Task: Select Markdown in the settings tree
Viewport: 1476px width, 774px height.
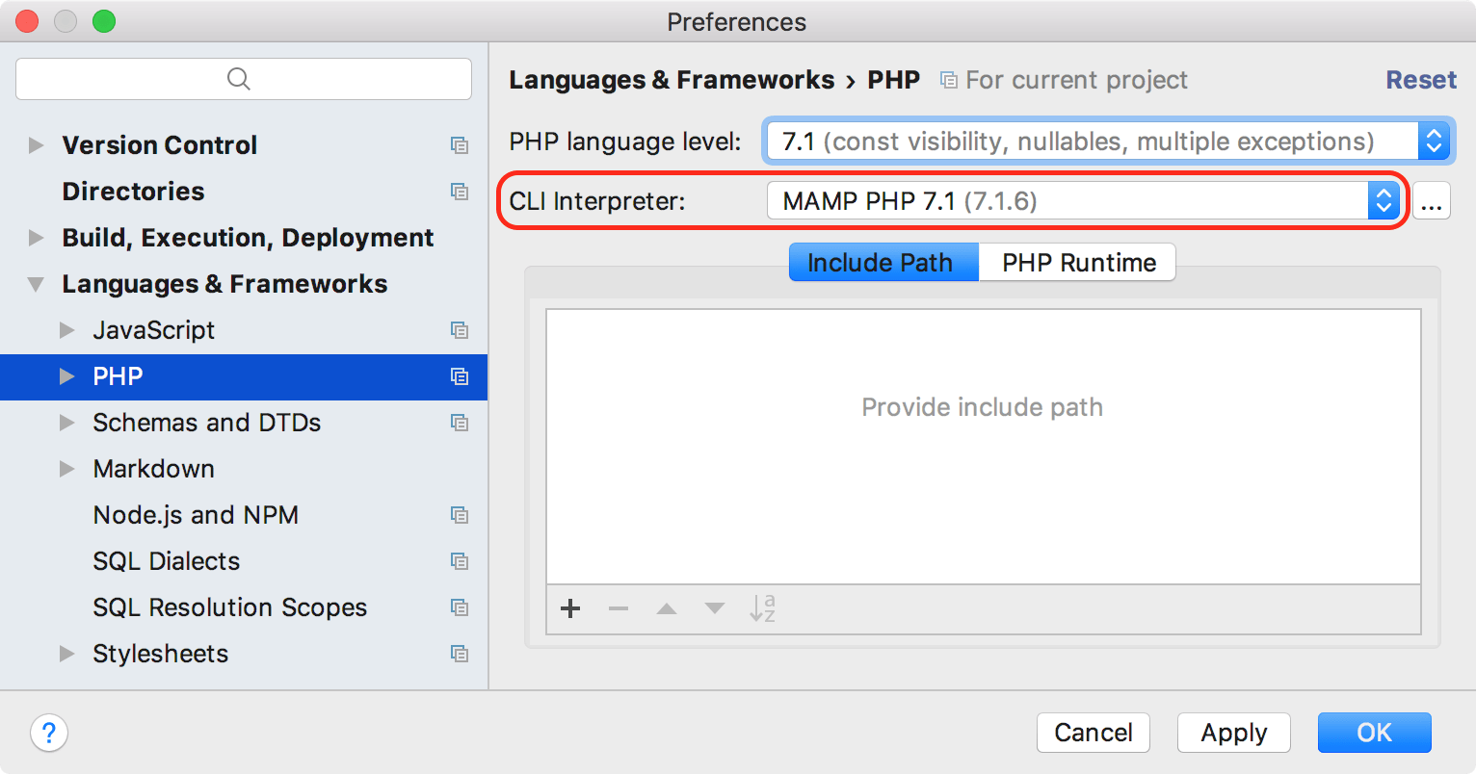Action: [x=244, y=469]
